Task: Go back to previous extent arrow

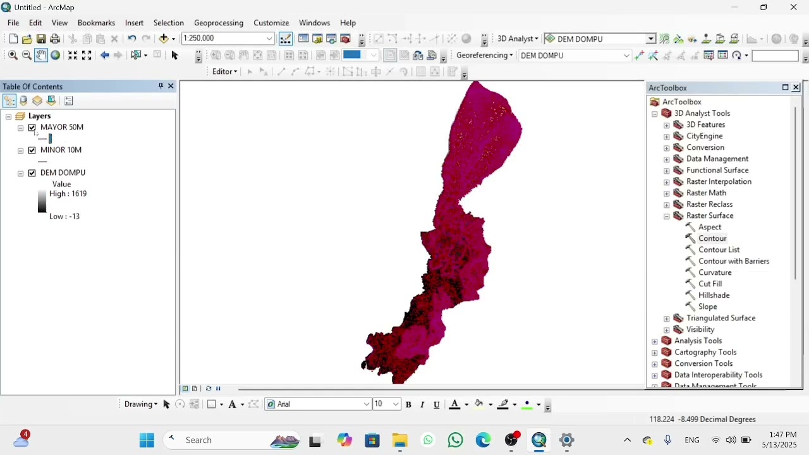Action: tap(104, 55)
